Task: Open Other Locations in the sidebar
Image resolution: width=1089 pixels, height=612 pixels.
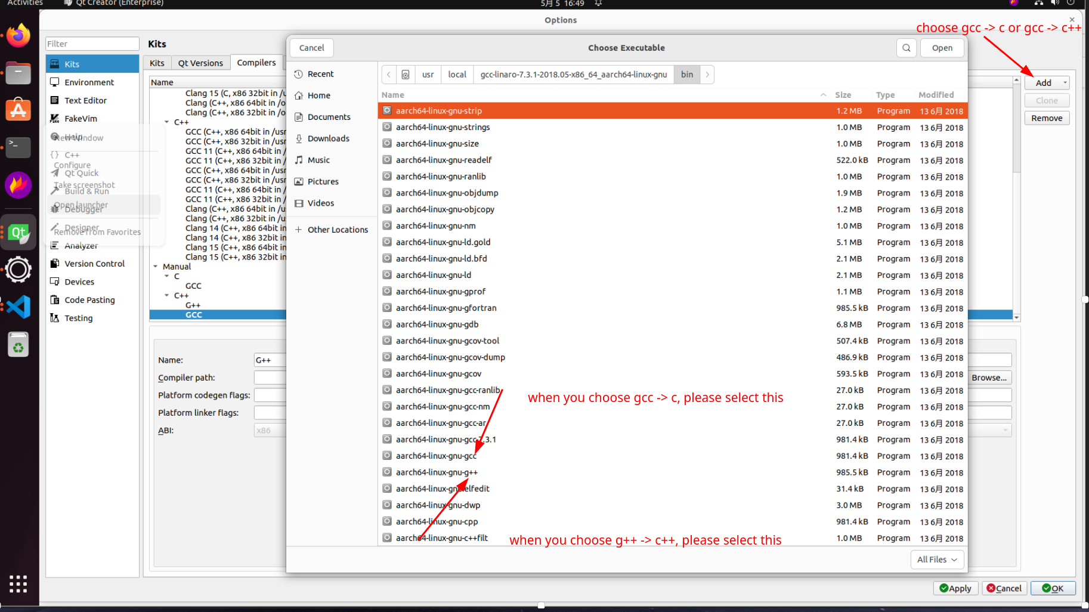Action: point(338,230)
